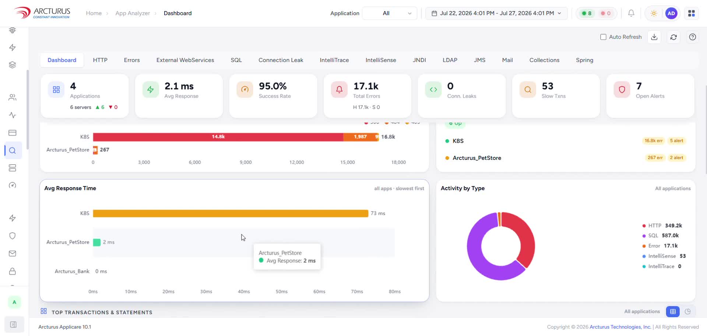Click the Avg Response lightning icon
Screen dimensions: 707x336
[x=151, y=90]
